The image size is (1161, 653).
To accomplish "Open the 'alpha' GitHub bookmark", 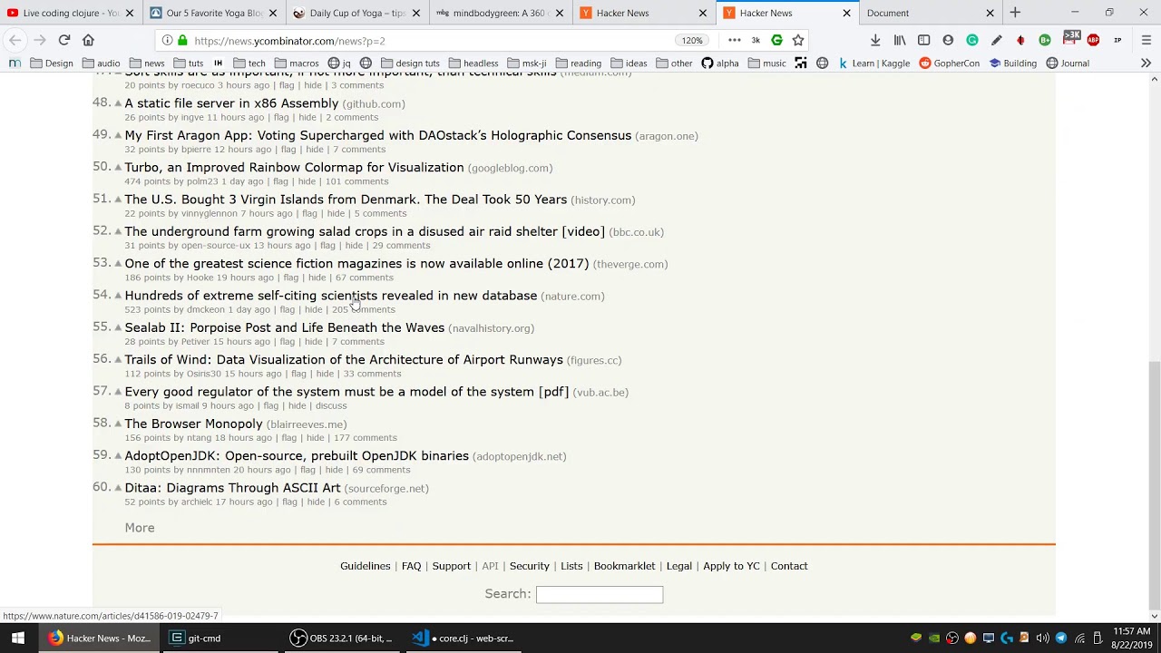I will coord(720,63).
